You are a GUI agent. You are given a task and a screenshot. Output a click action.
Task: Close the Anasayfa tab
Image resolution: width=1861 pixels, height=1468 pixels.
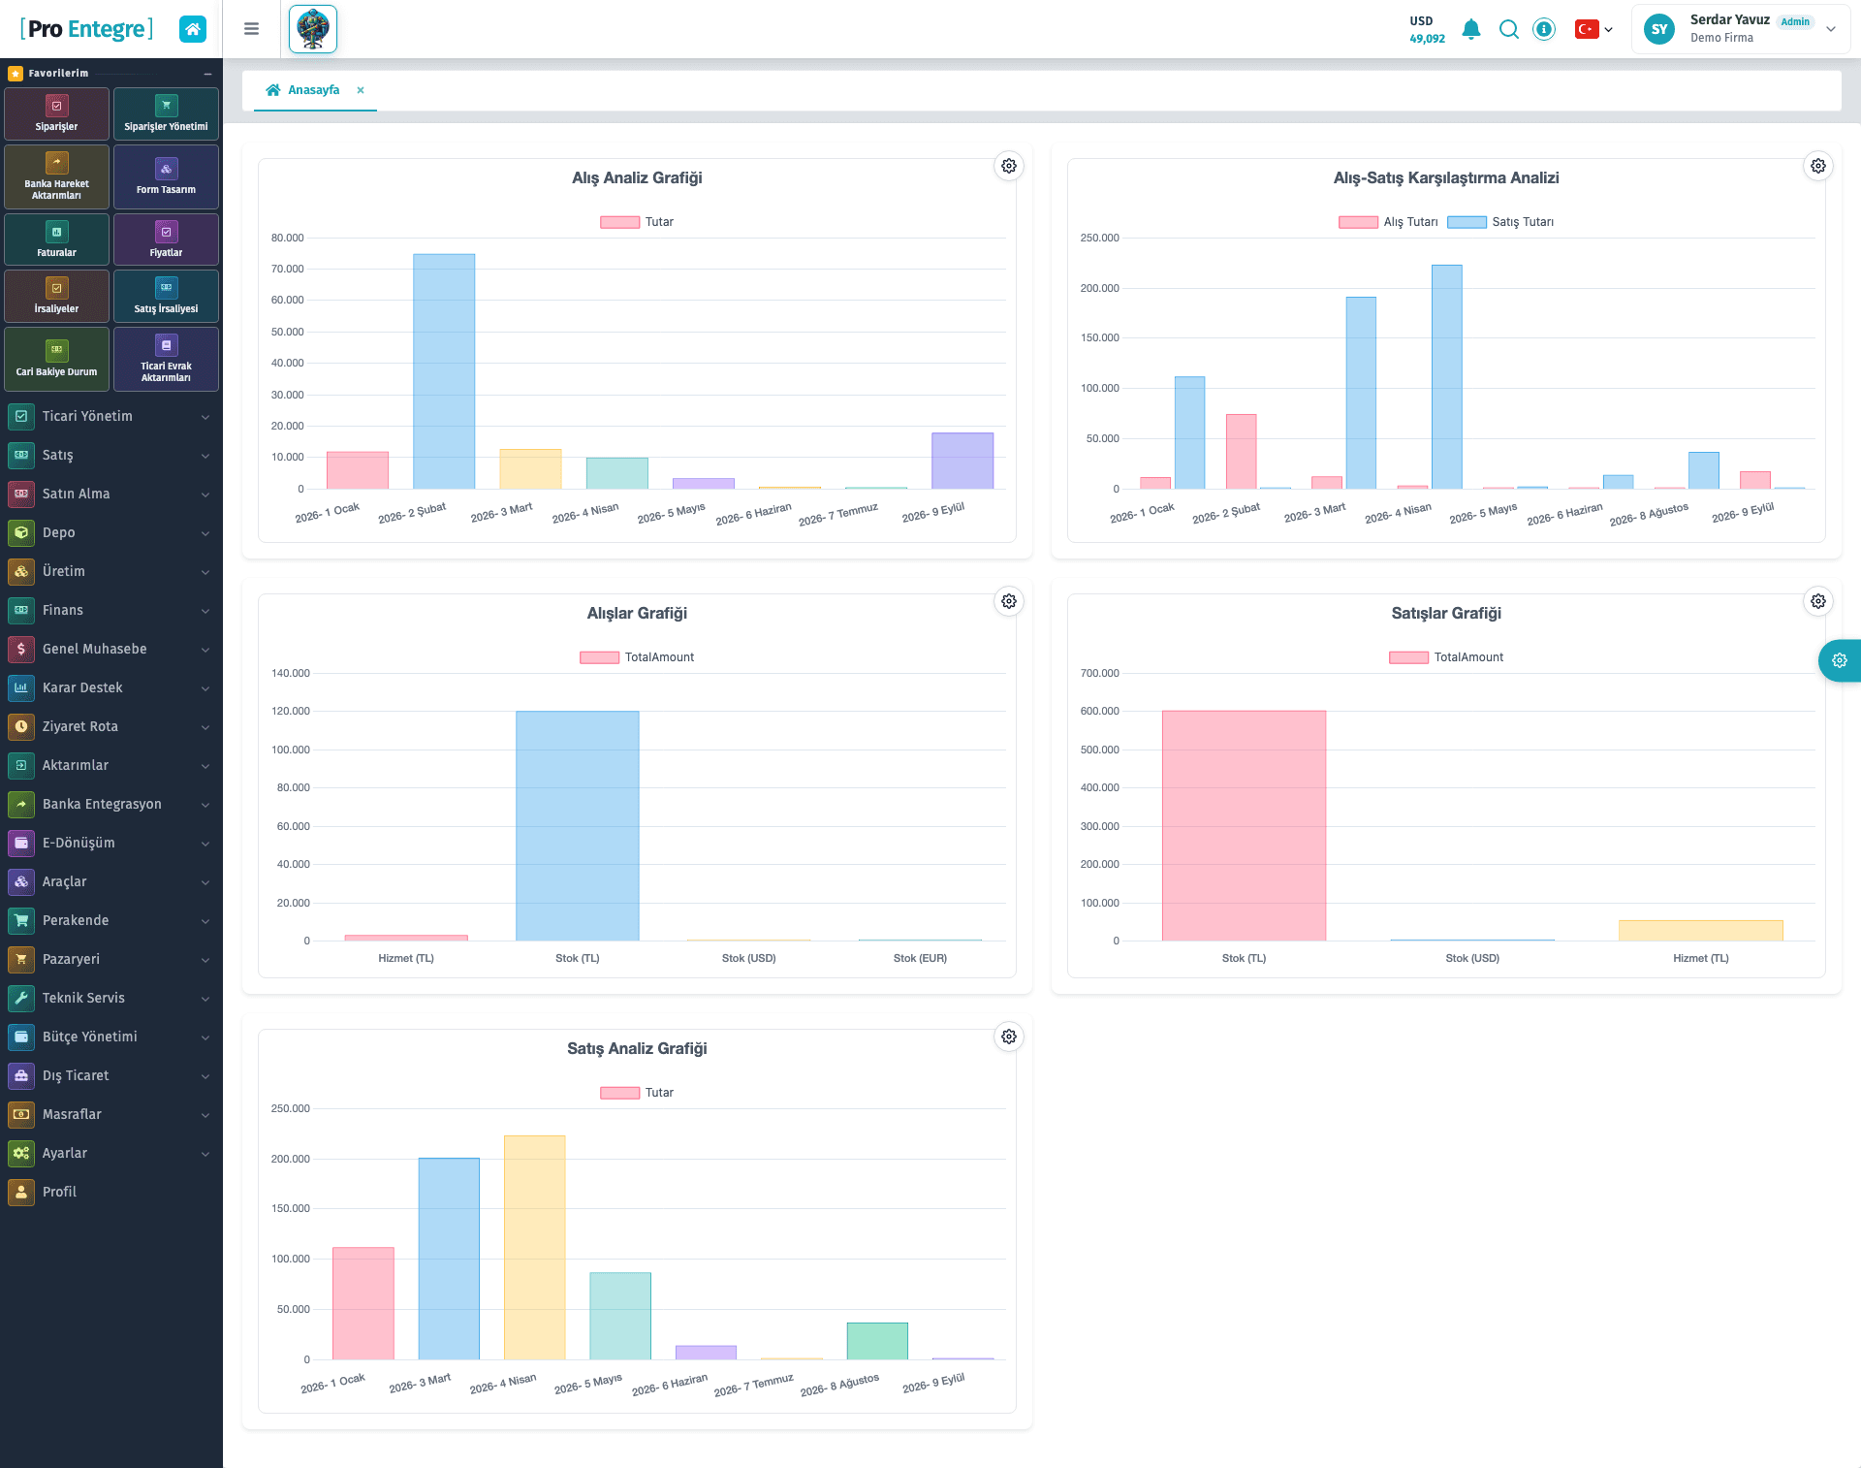tap(361, 90)
